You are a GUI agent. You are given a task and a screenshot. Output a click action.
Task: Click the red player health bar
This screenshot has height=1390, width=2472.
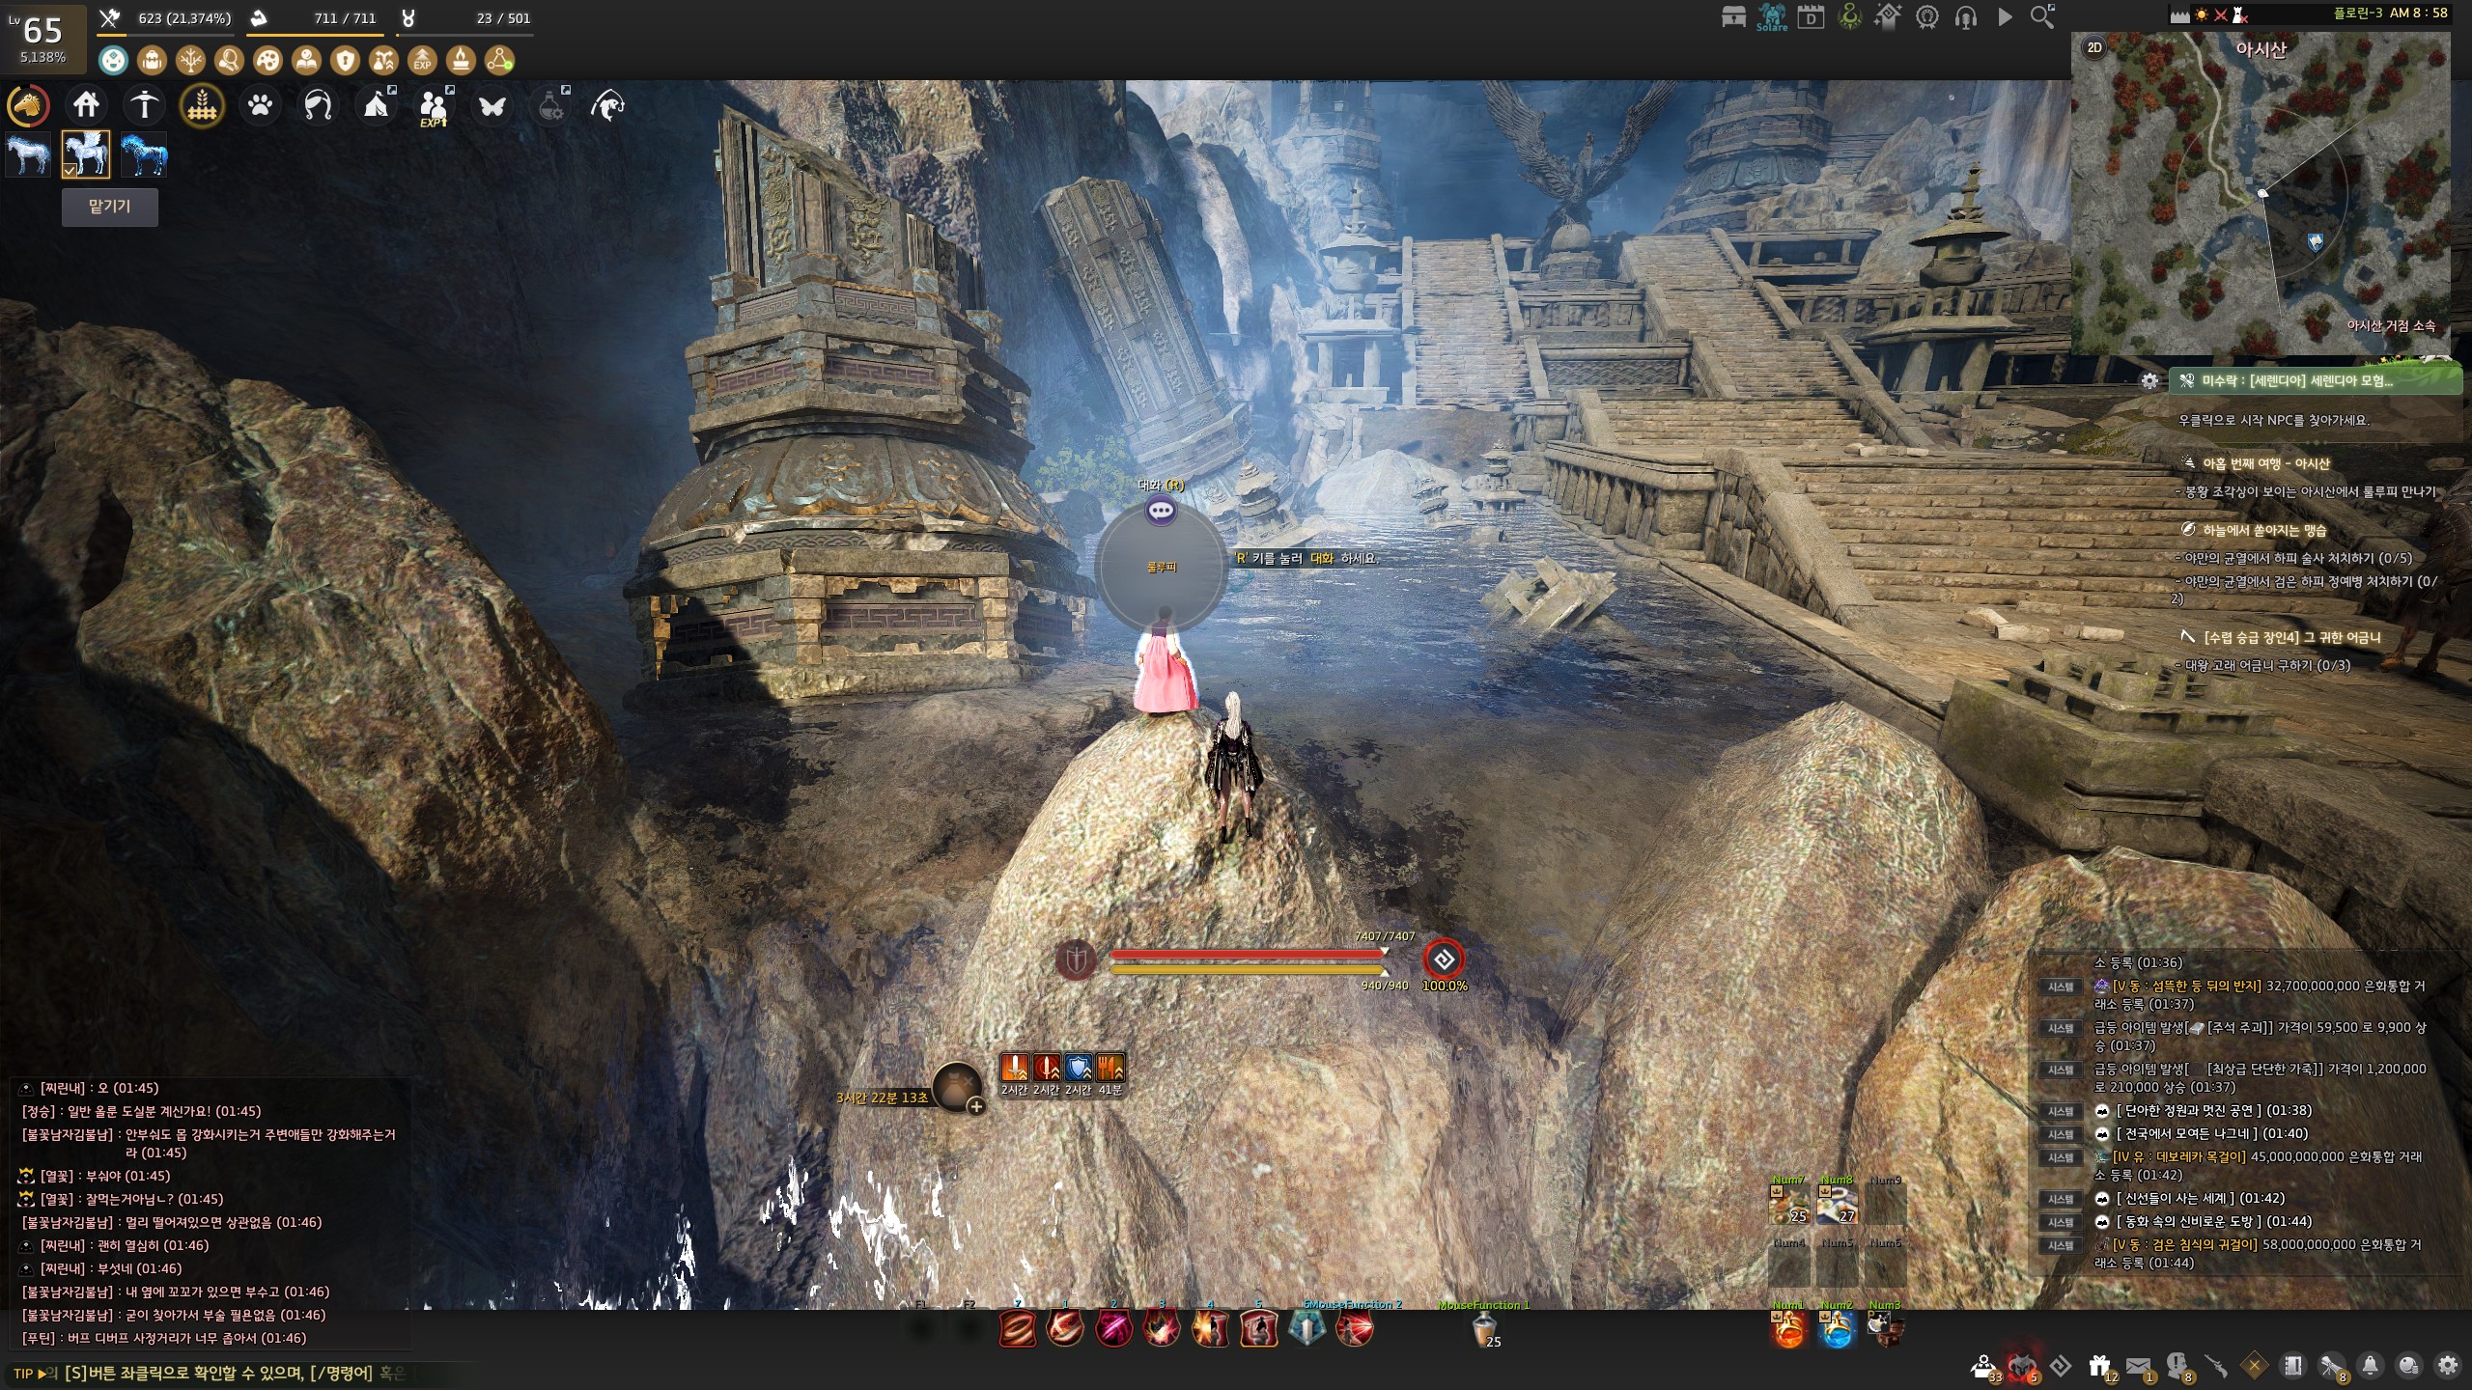click(1246, 955)
